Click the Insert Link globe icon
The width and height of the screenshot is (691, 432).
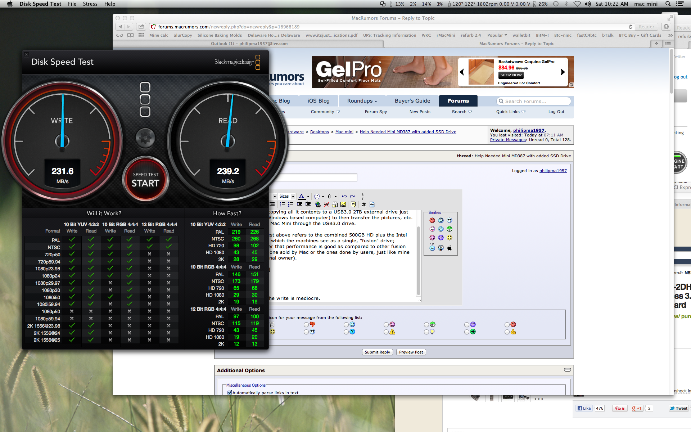(x=318, y=204)
